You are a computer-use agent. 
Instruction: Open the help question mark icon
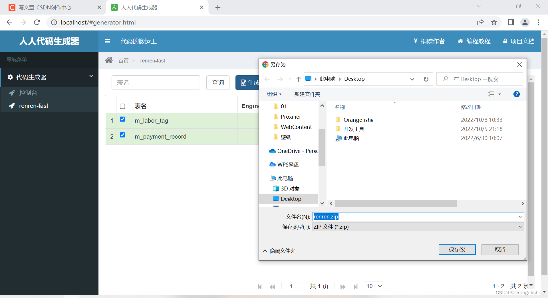pos(516,94)
